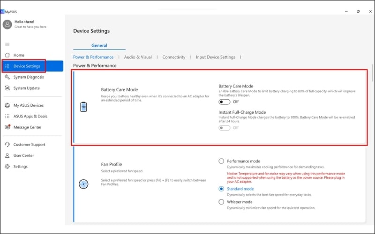Open Input Device Settings section
375x234 pixels.
[x=215, y=57]
